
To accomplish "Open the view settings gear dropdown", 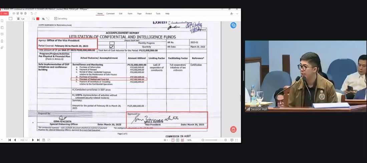I will [x=165, y=140].
